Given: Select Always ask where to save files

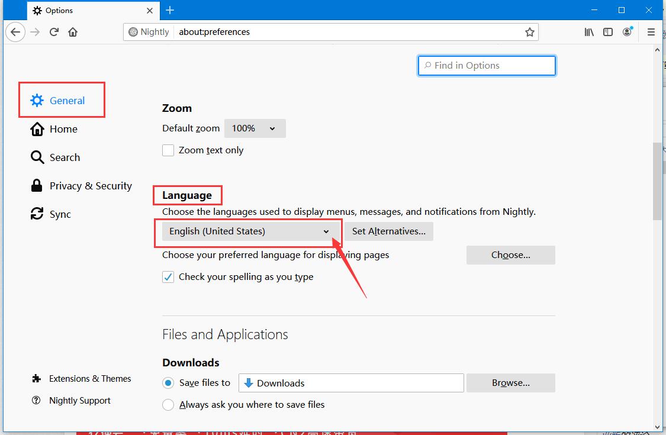Looking at the screenshot, I should coord(168,405).
